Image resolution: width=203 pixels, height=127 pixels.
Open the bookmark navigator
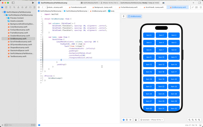[10, 7]
